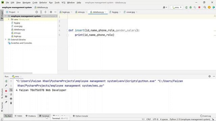Viewport: 216px width, 121px height.
Task: Open the Navigate menu
Action: [26, 3]
